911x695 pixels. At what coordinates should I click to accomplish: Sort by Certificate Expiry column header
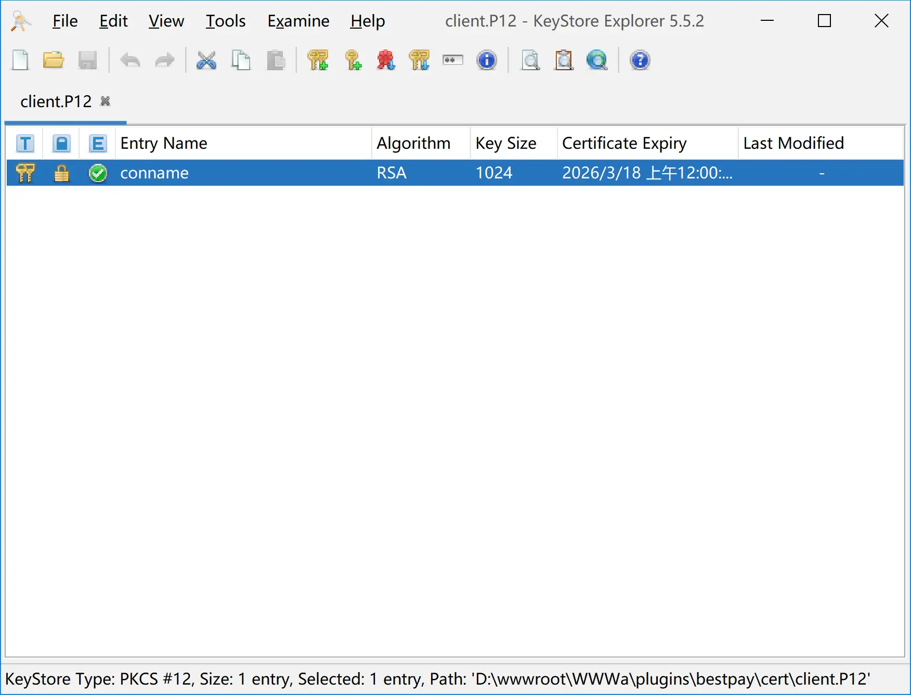[624, 143]
